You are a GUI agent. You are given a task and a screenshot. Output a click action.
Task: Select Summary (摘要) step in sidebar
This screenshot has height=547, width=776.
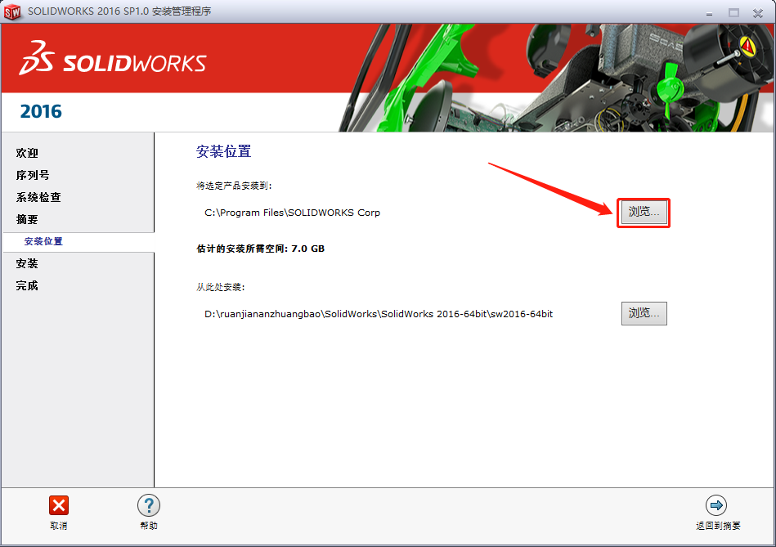(x=27, y=219)
